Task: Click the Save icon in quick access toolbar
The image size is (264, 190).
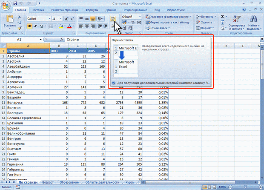Action: pyautogui.click(x=15, y=3)
